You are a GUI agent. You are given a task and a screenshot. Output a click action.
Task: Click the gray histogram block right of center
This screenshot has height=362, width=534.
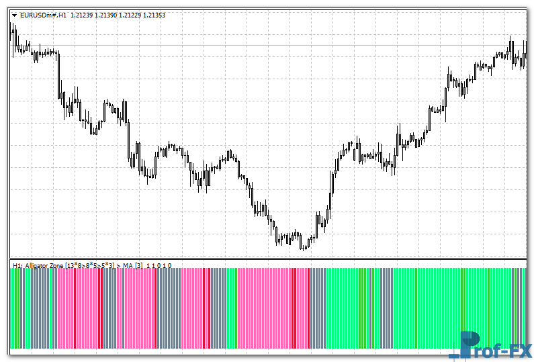click(318, 309)
